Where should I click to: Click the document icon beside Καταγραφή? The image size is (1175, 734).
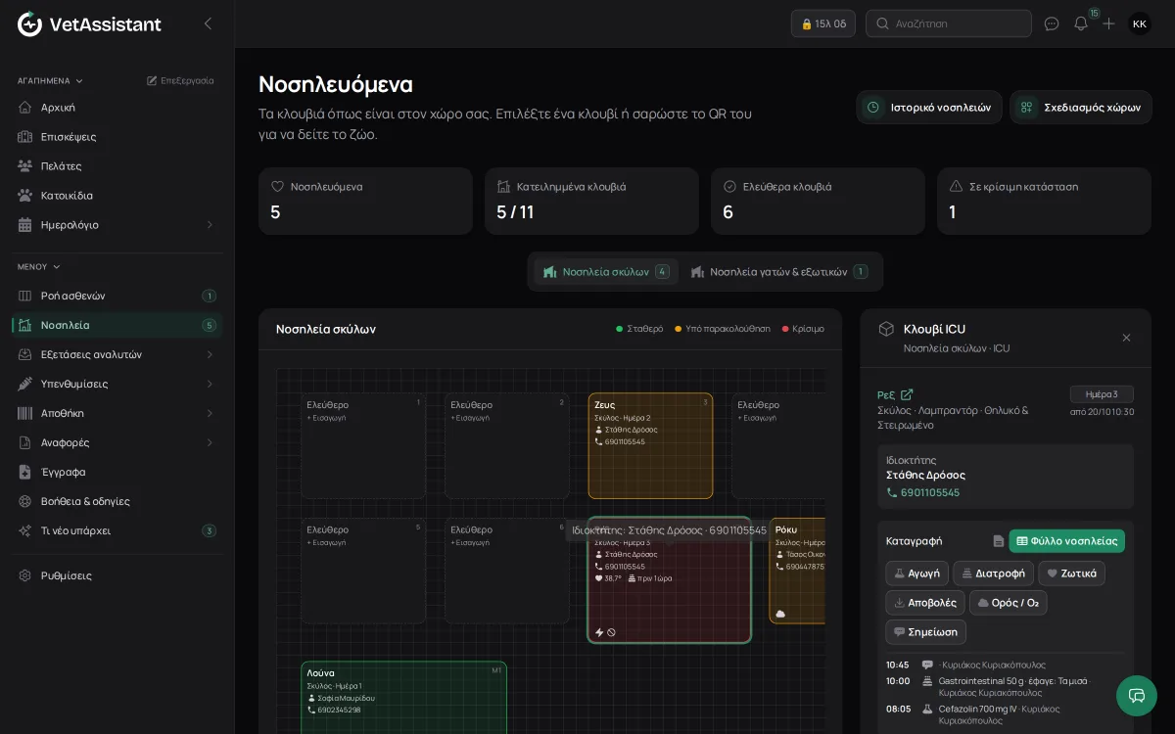[998, 541]
